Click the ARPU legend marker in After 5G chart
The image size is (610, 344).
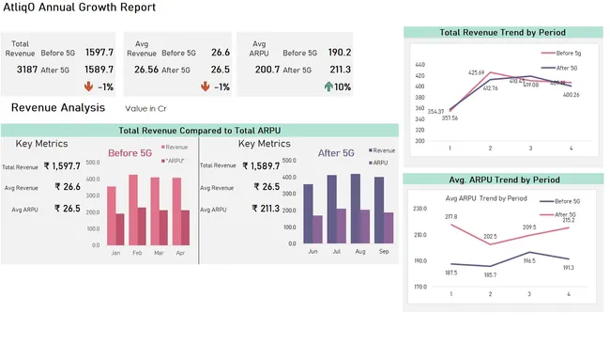371,163
